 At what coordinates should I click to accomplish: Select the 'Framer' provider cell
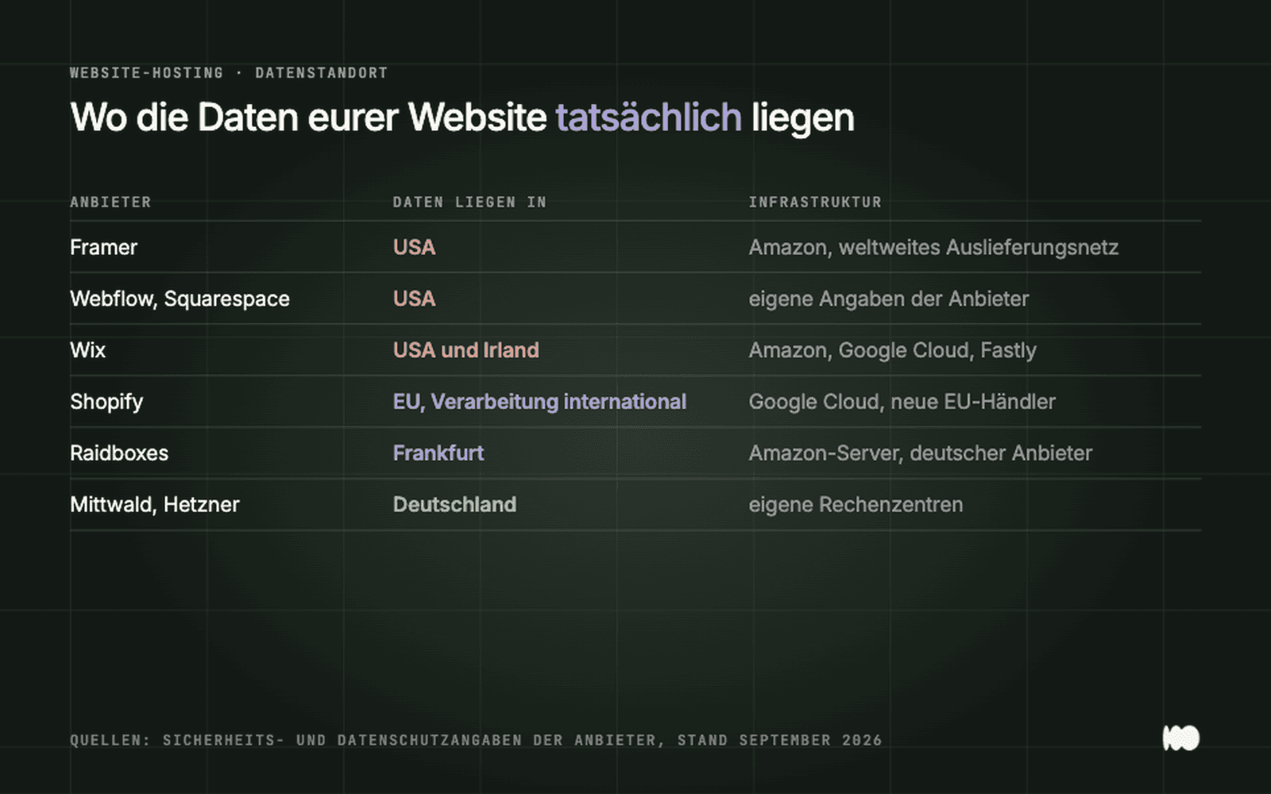(103, 248)
